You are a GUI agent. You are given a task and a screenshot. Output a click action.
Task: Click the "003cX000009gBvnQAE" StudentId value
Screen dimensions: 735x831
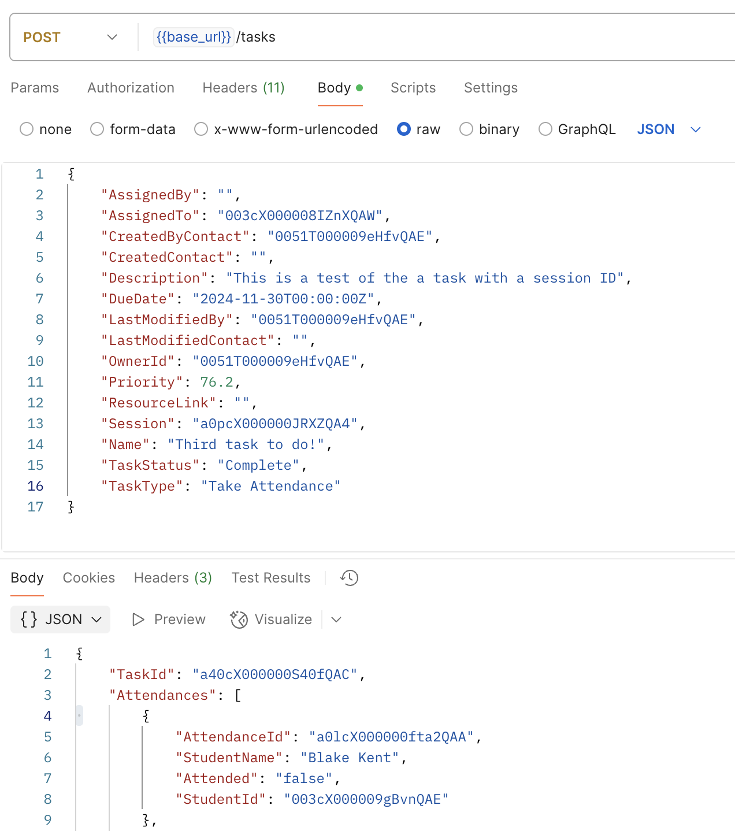pos(366,799)
